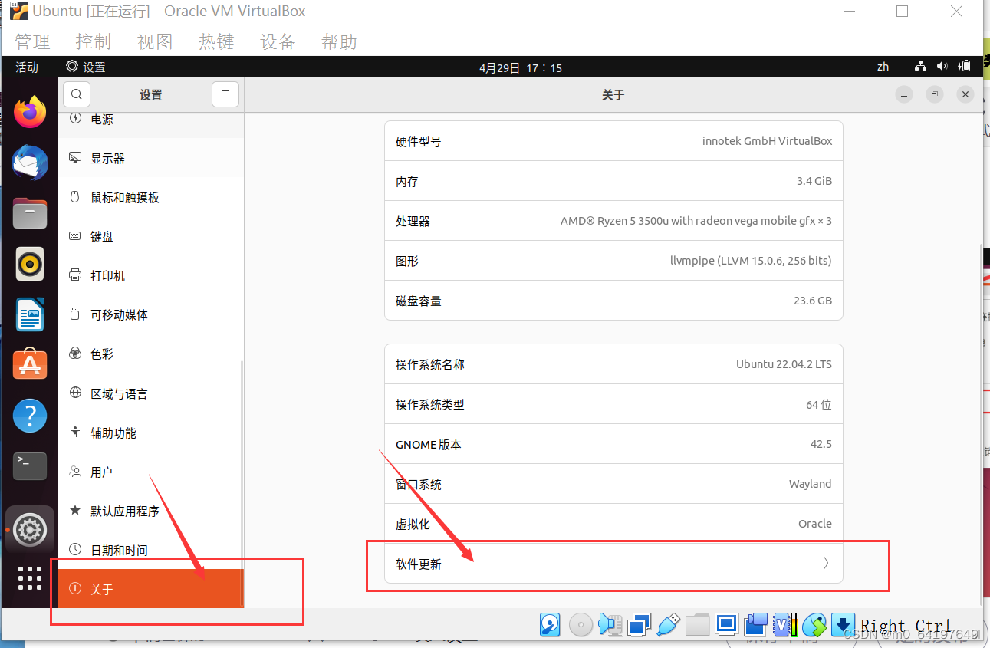Open Rhythmbox music player from dock

pos(30,265)
